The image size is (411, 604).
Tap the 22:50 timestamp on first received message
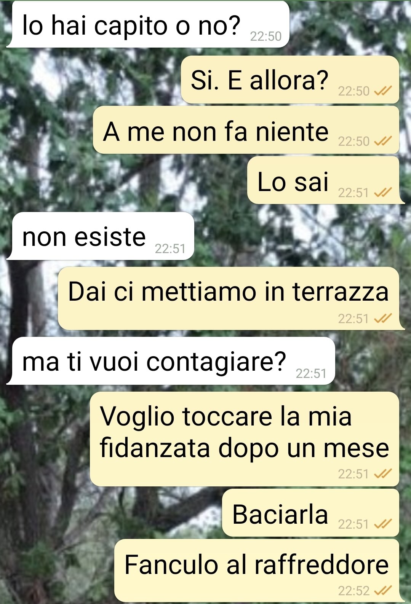(265, 36)
